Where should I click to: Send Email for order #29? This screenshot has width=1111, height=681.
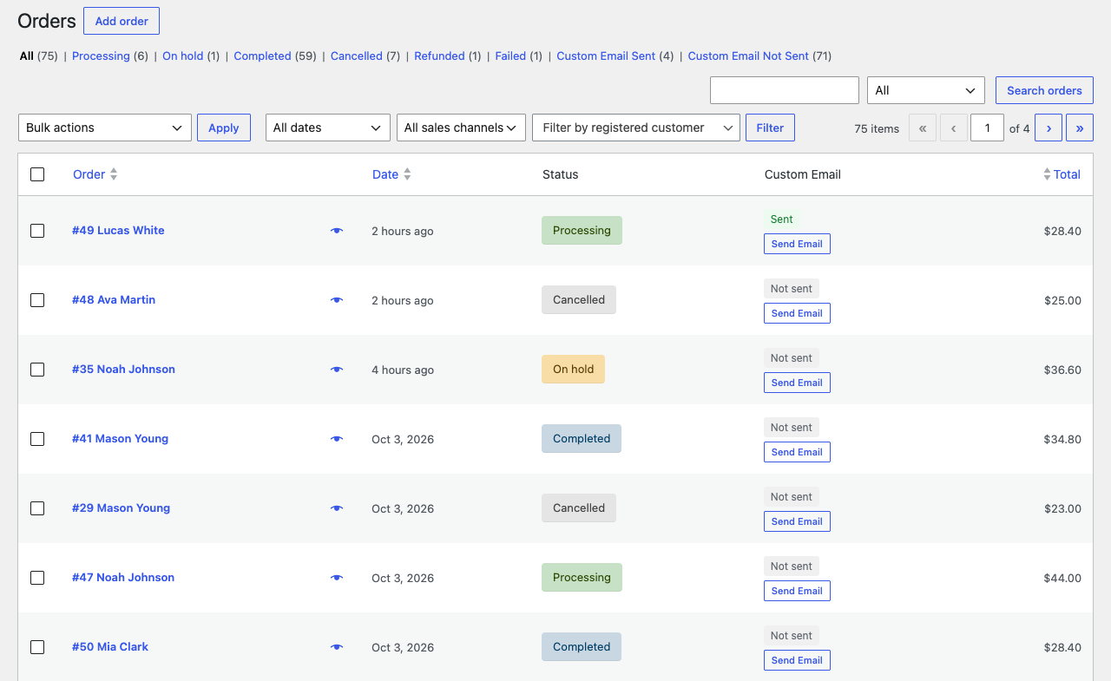tap(797, 521)
